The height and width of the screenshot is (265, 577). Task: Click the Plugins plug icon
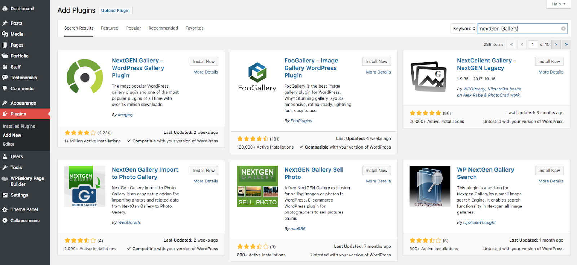5,114
